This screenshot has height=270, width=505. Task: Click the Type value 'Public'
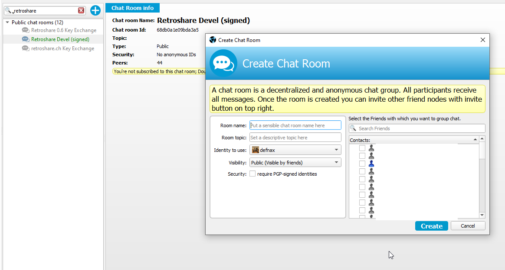pyautogui.click(x=162, y=46)
